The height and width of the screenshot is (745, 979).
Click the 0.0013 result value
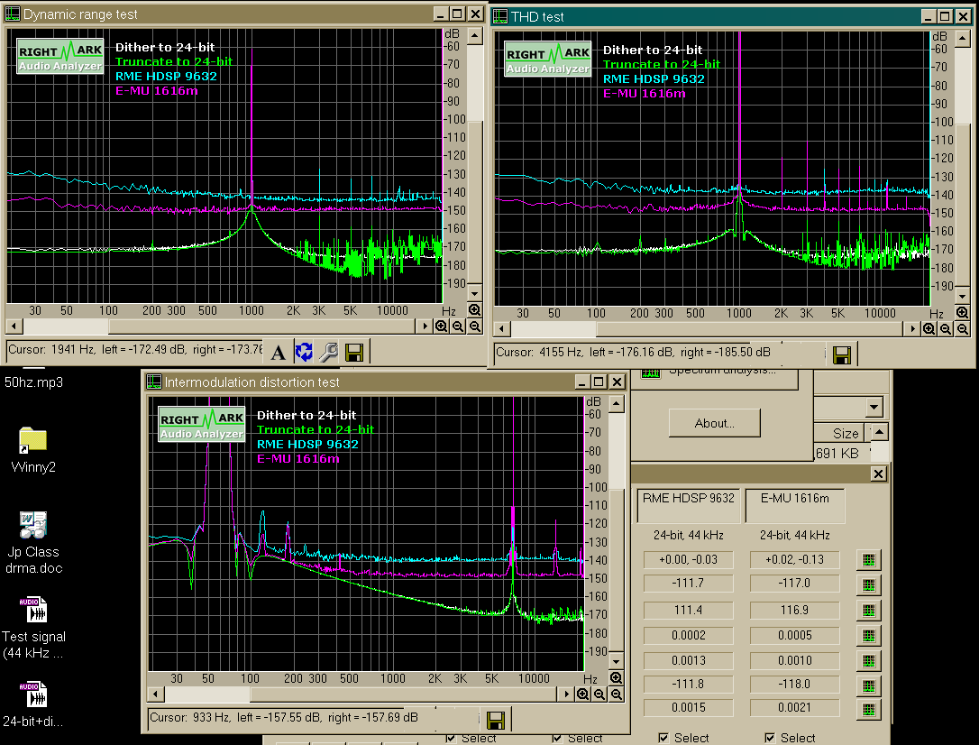click(x=688, y=661)
